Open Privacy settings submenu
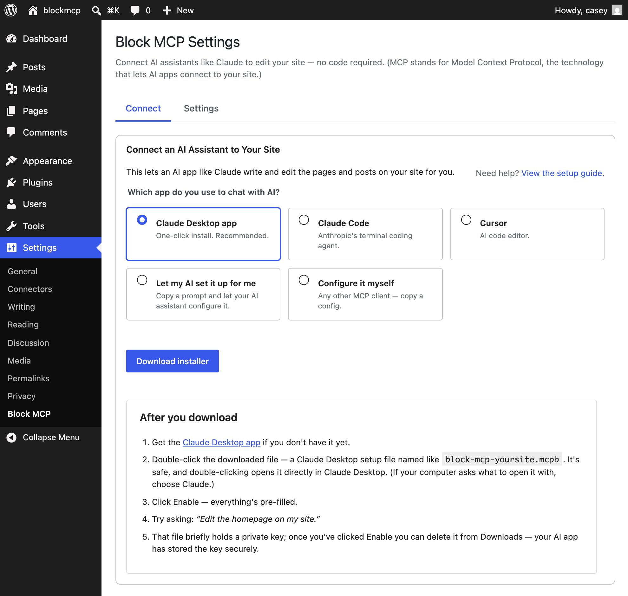 [x=21, y=396]
